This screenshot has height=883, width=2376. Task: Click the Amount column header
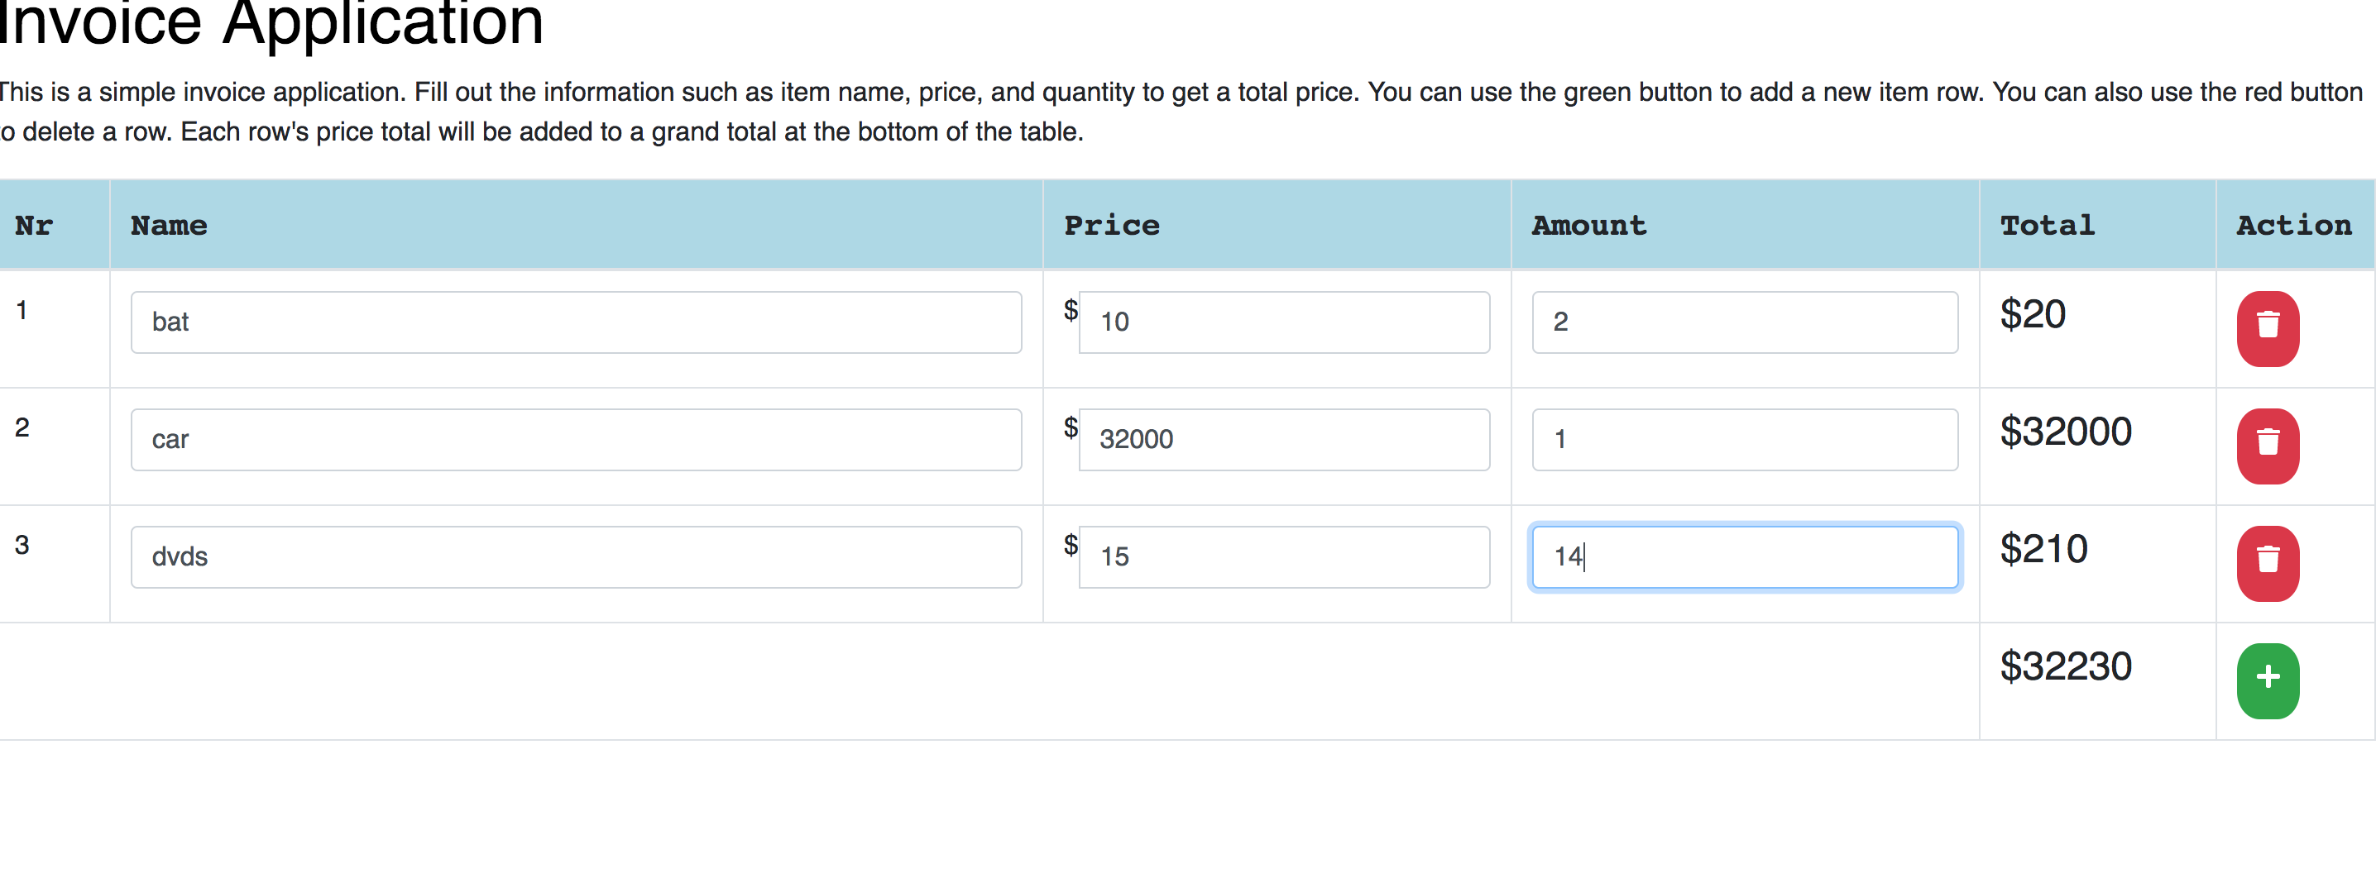(1588, 225)
